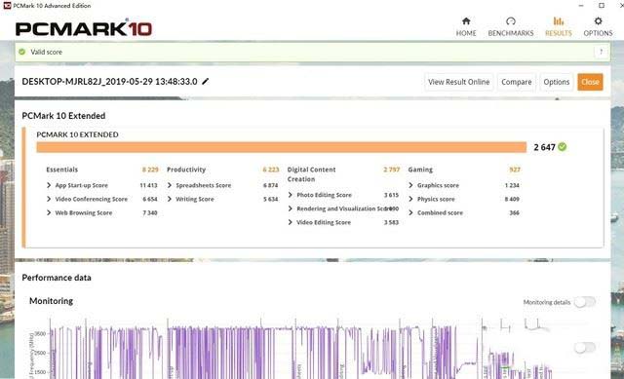Click the question mark help icon

602,52
